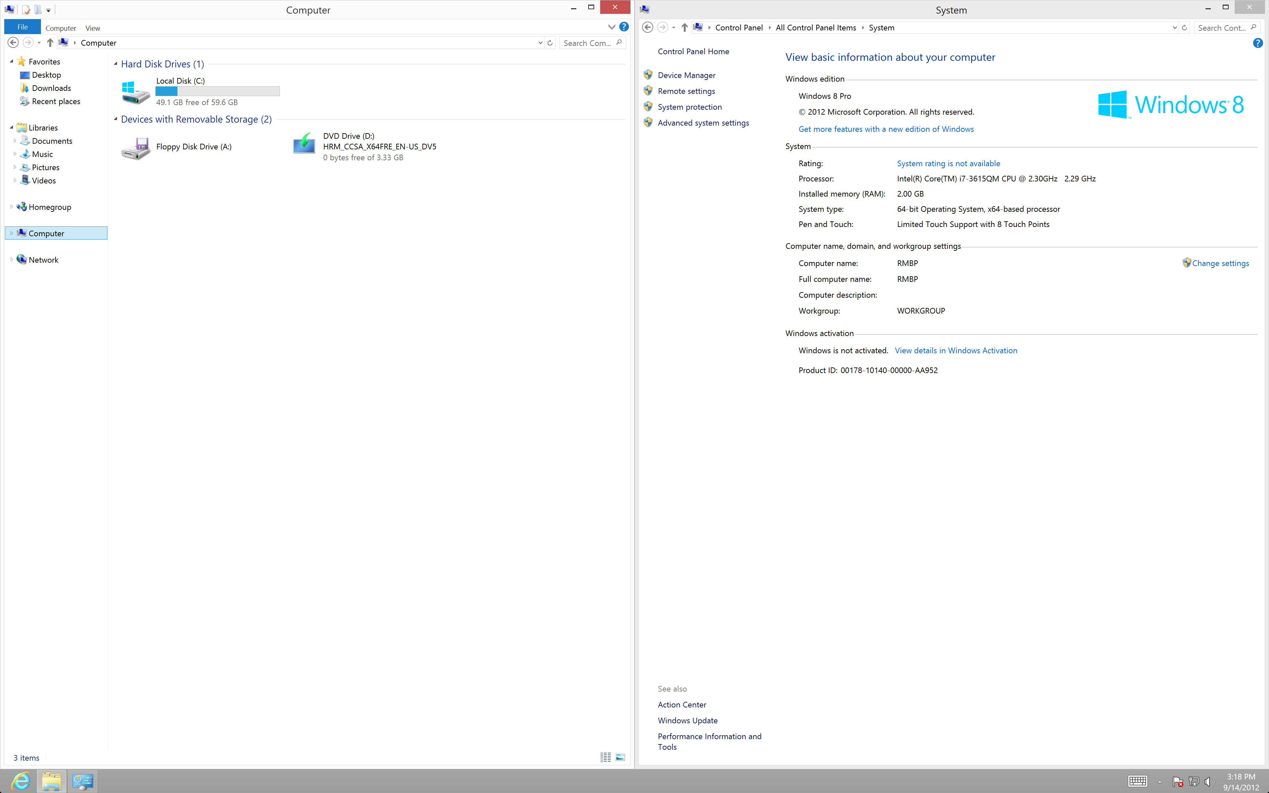The image size is (1269, 793).
Task: Open the Local Disk (C:) drive icon
Action: (x=136, y=92)
